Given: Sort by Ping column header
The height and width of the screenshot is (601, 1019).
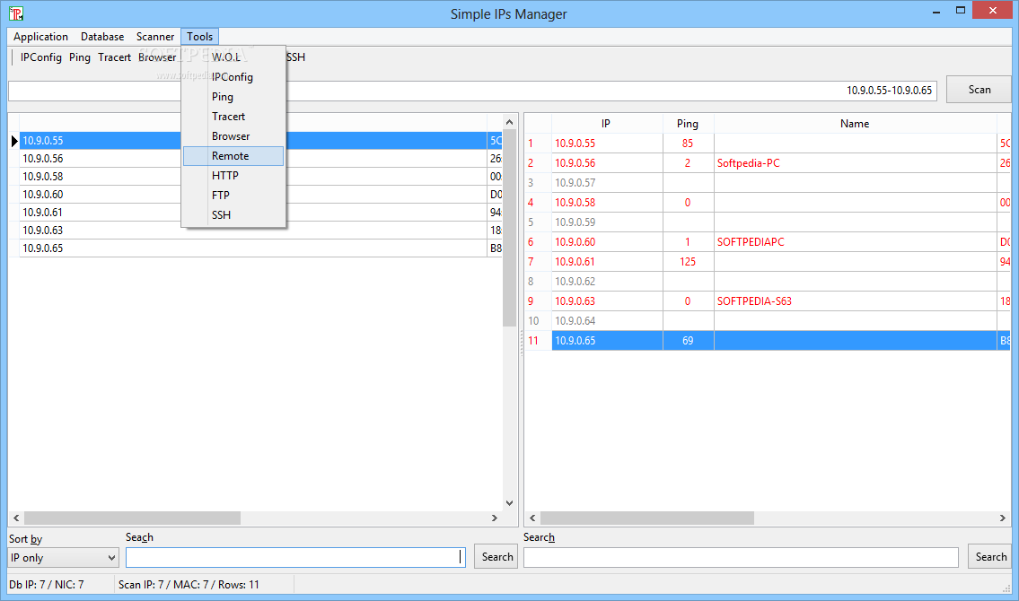Looking at the screenshot, I should point(688,123).
